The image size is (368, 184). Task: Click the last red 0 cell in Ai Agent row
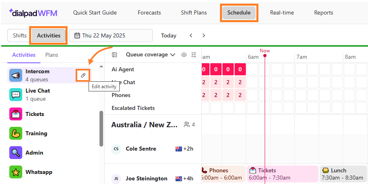240,69
